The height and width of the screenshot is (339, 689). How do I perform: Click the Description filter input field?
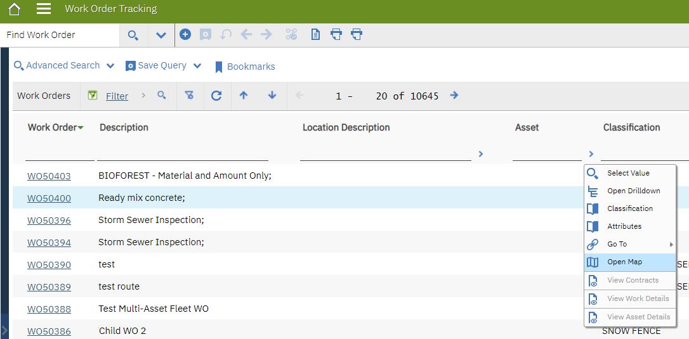(x=182, y=154)
